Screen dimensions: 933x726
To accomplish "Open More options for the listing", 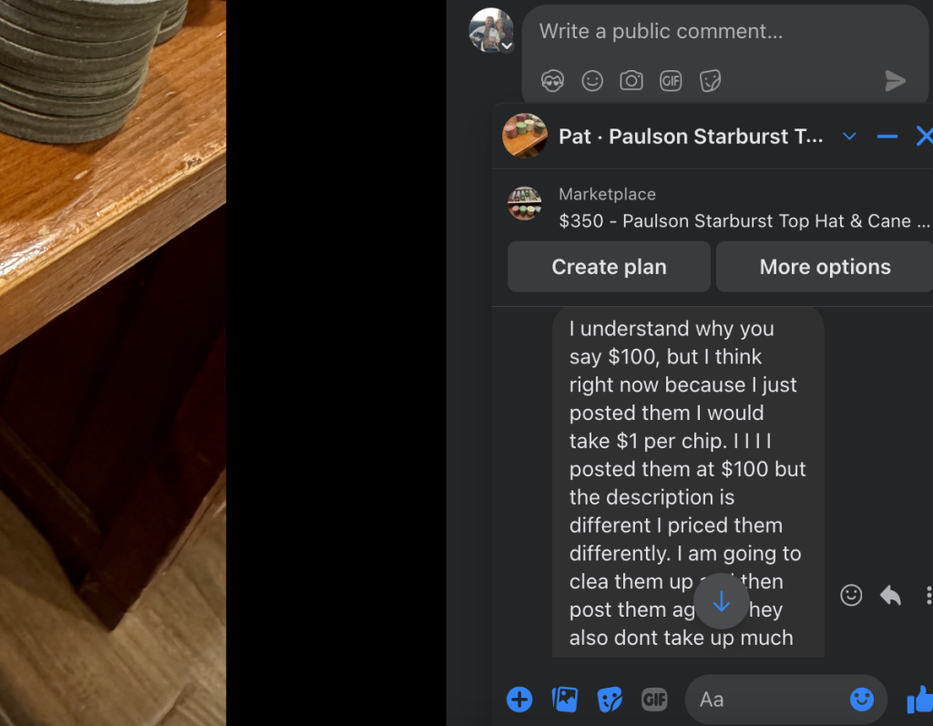I will [x=825, y=267].
